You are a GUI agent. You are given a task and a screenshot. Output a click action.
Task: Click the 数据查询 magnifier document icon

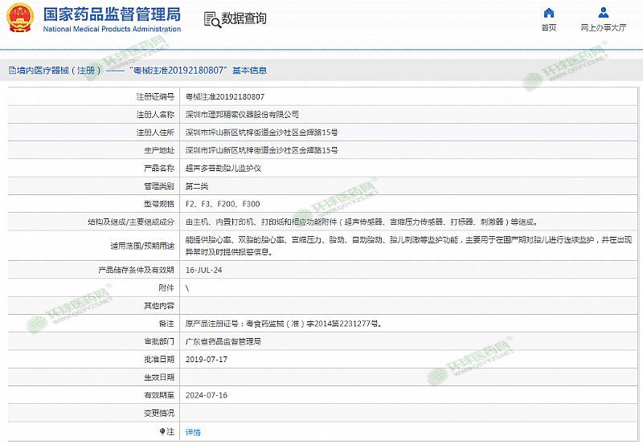click(211, 18)
